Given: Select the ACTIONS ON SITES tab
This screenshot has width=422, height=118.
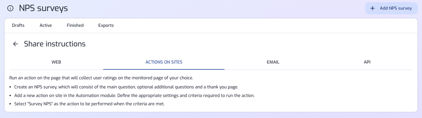Looking at the screenshot, I should tap(164, 62).
